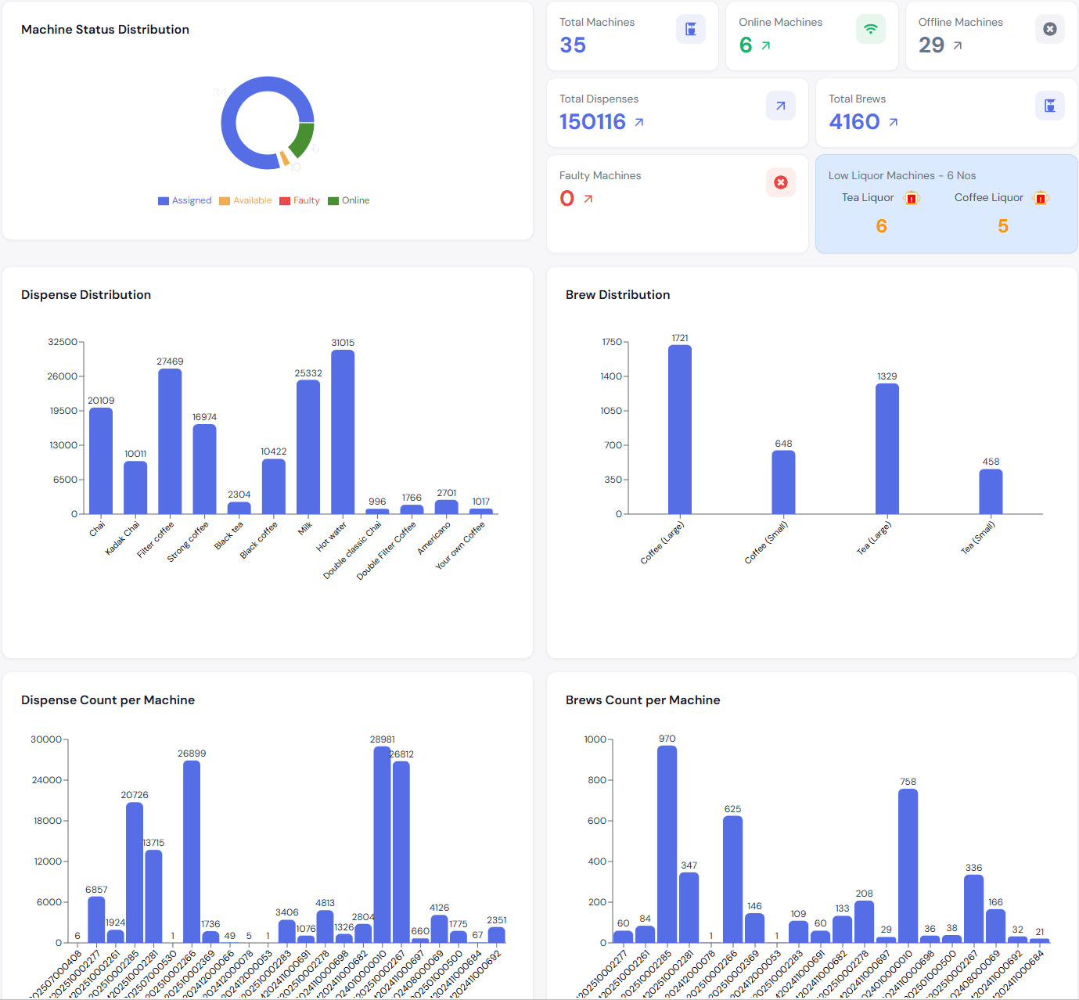
Task: Toggle the Available legend entry
Action: pos(246,201)
